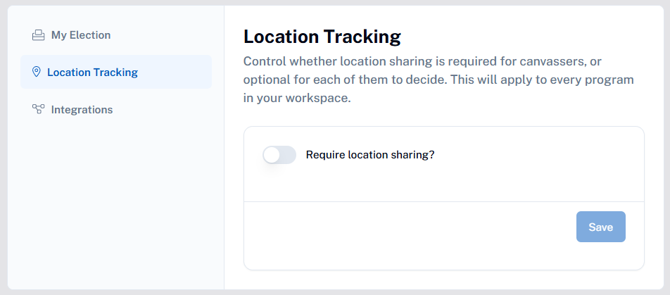Click the gray track of the toggle switch

289,155
